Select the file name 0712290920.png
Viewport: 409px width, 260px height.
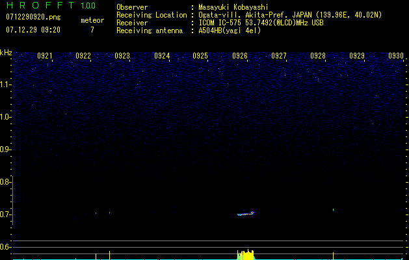point(33,18)
